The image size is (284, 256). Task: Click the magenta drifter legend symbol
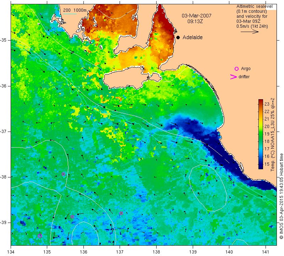(234, 77)
